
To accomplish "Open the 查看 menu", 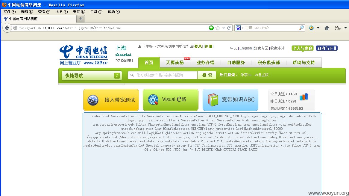I will (44, 12).
